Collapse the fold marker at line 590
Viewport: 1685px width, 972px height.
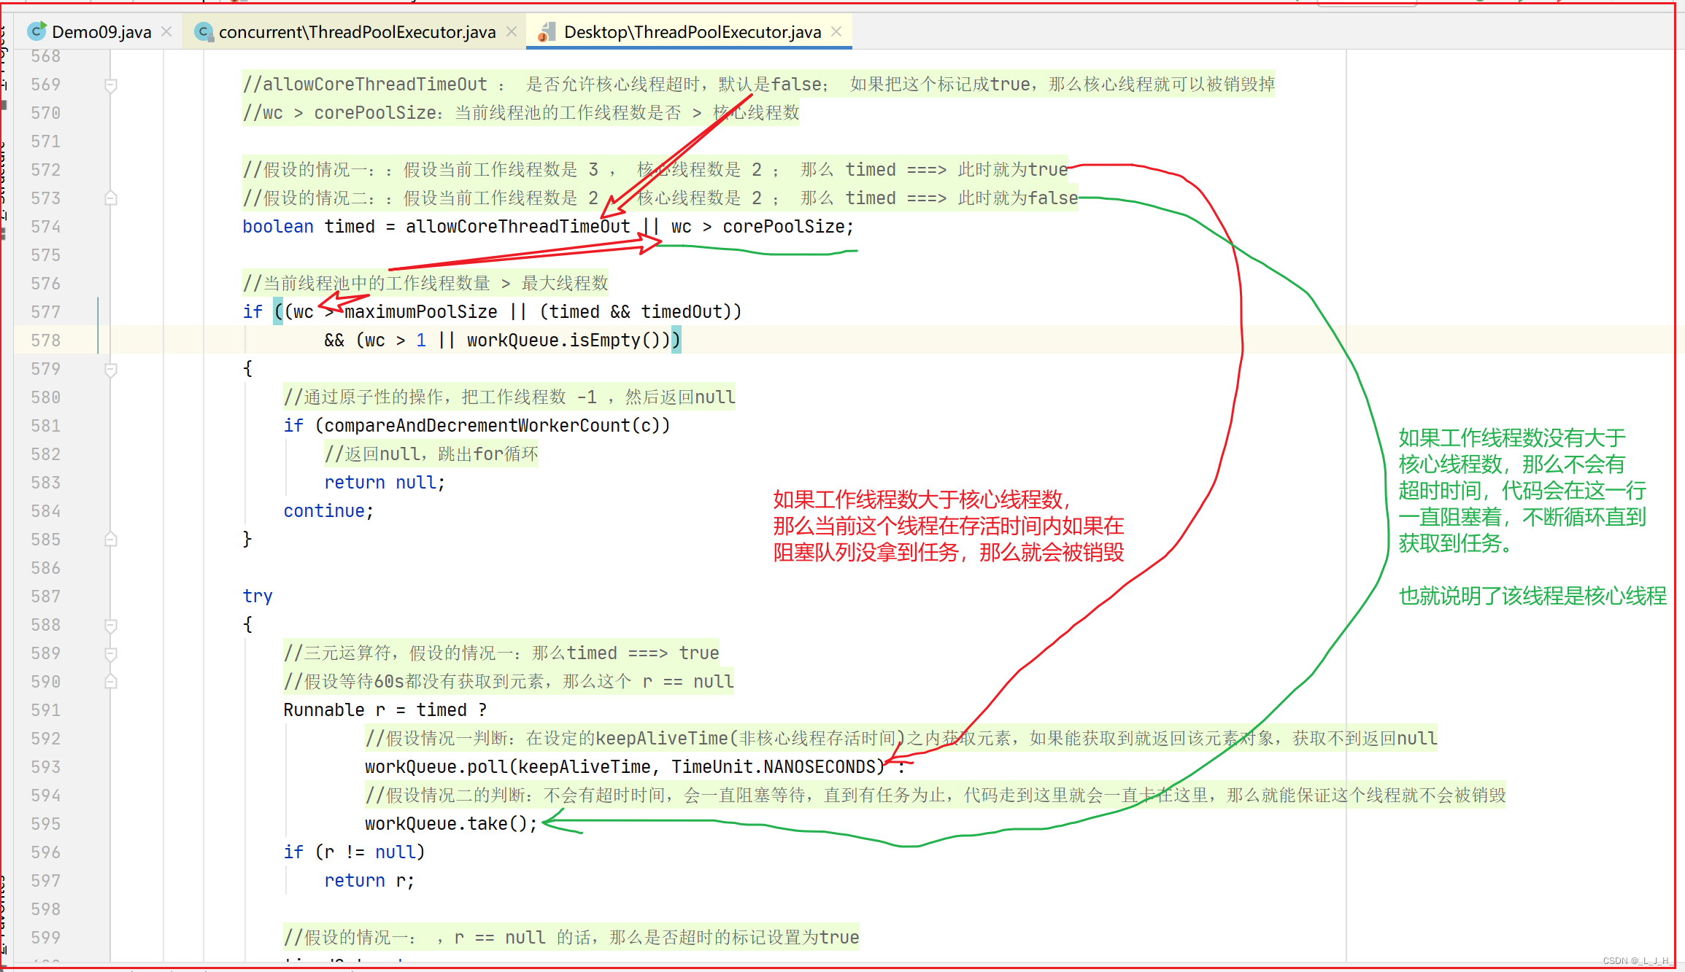(x=111, y=681)
